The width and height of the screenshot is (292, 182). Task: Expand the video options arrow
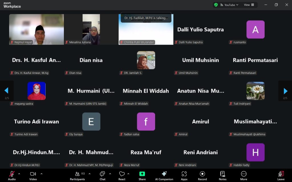[41, 174]
